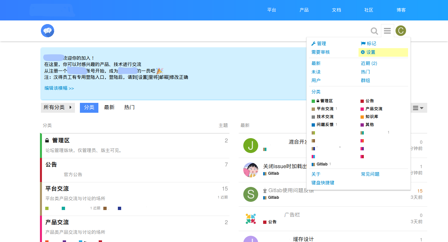
Task: Click the wrench icon next to 管理
Action: [x=313, y=43]
